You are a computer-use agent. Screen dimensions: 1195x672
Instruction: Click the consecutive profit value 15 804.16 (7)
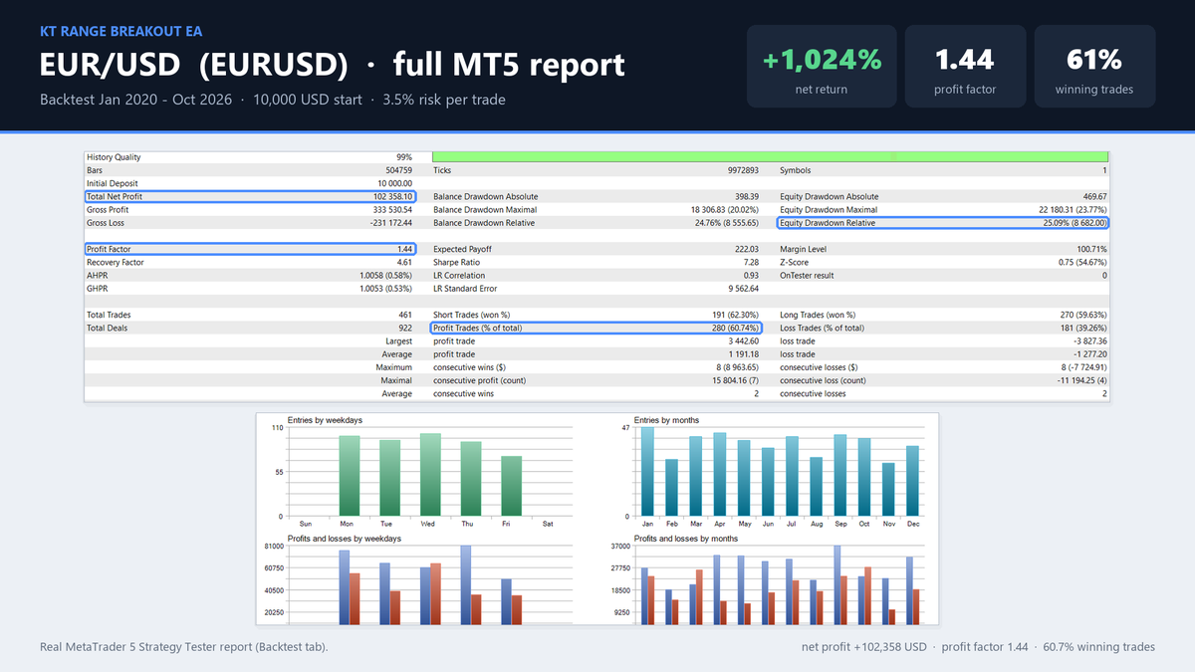click(x=735, y=379)
